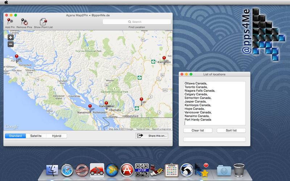Screen dimensions: 290x181
Task: Open the Apple menu
Action: coord(6,2)
